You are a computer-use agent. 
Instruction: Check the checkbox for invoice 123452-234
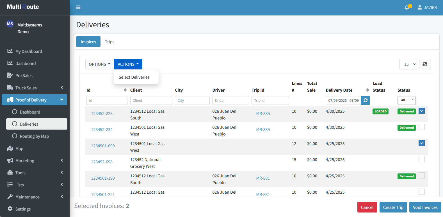[x=421, y=127]
